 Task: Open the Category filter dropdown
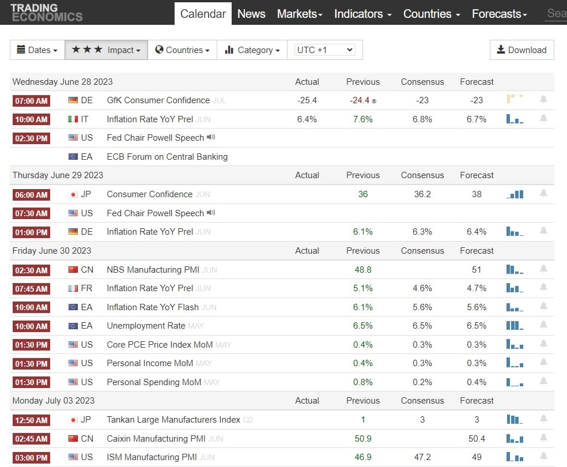click(252, 50)
